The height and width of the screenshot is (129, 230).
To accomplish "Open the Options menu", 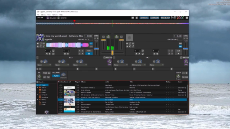I will (x=55, y=15).
